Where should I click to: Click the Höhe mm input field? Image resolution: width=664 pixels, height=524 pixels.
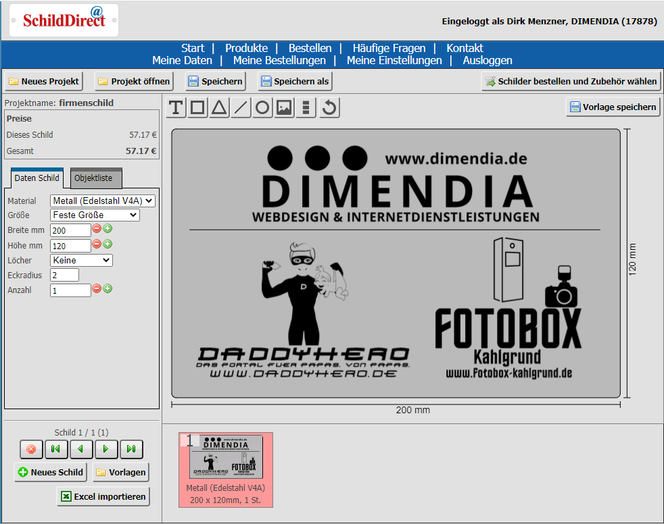(70, 246)
